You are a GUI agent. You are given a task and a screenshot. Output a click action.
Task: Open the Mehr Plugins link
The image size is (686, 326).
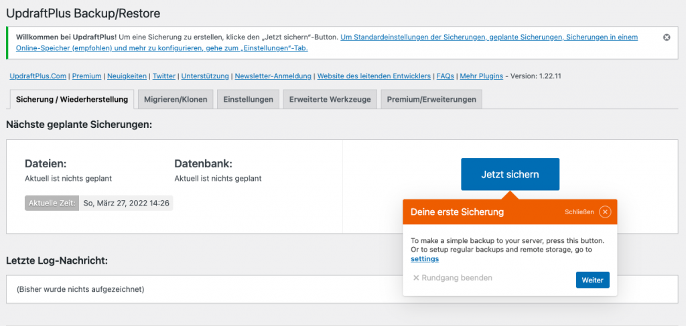pyautogui.click(x=482, y=76)
